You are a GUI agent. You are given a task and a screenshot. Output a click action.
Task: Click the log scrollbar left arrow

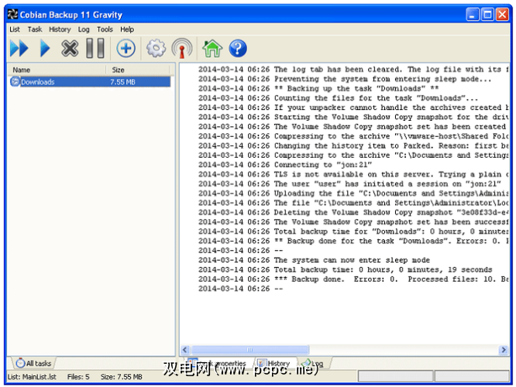tap(185, 350)
